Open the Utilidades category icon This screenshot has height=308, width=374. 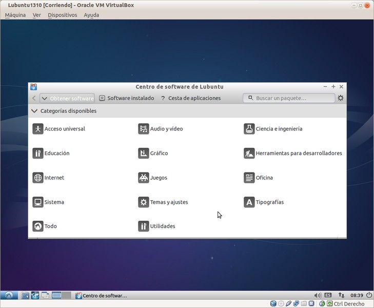click(x=143, y=226)
